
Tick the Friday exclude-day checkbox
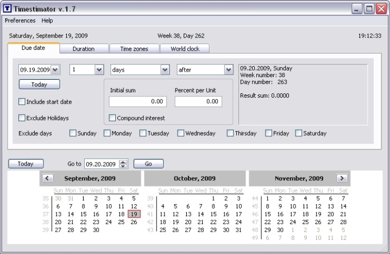pyautogui.click(x=268, y=133)
